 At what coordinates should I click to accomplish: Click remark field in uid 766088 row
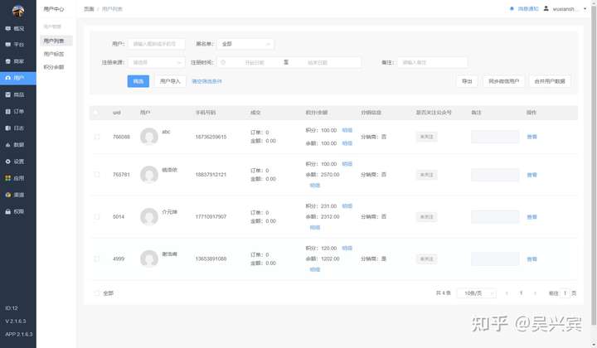click(495, 137)
